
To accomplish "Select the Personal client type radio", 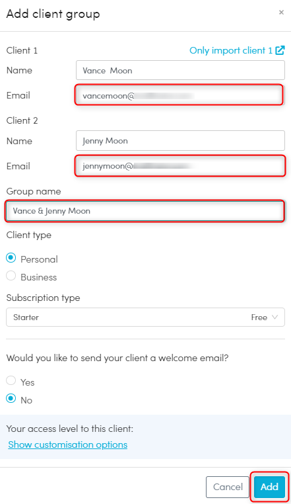I will pyautogui.click(x=11, y=258).
